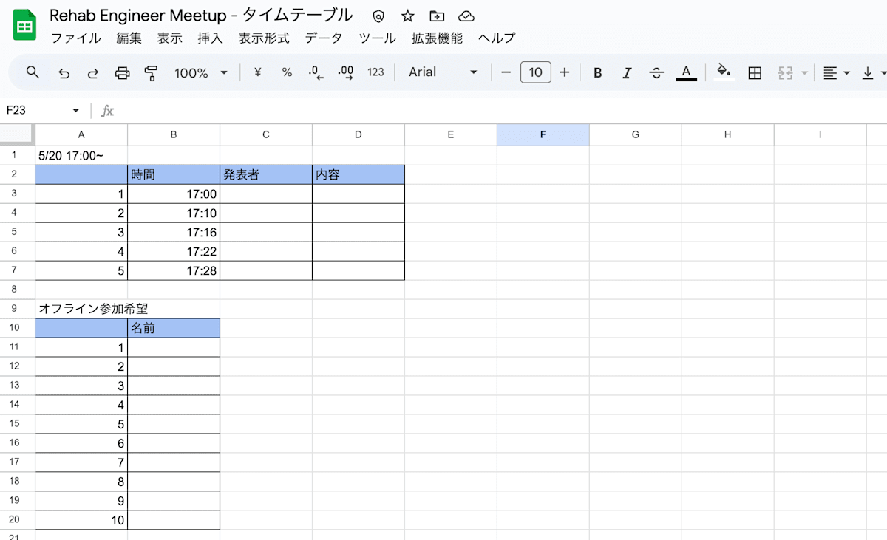Format as percent with % icon
This screenshot has width=887, height=540.
[287, 72]
